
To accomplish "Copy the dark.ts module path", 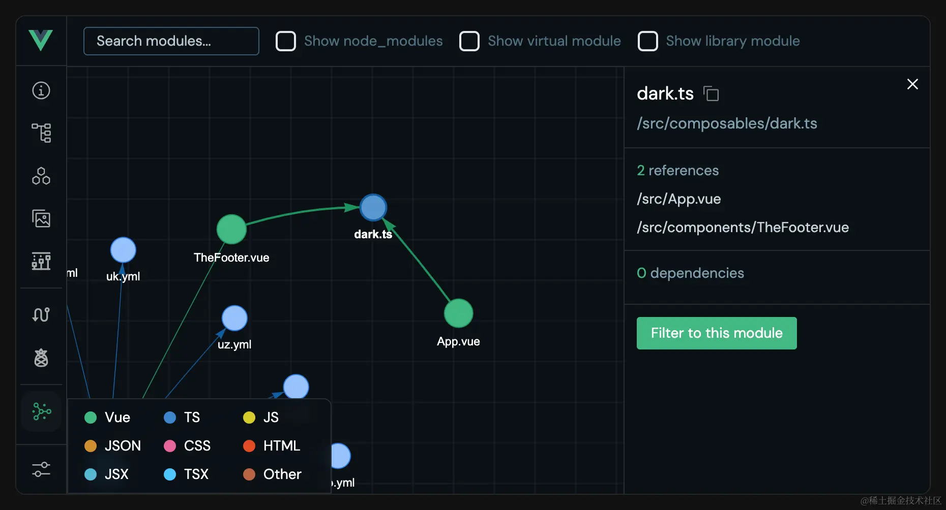I will point(712,93).
